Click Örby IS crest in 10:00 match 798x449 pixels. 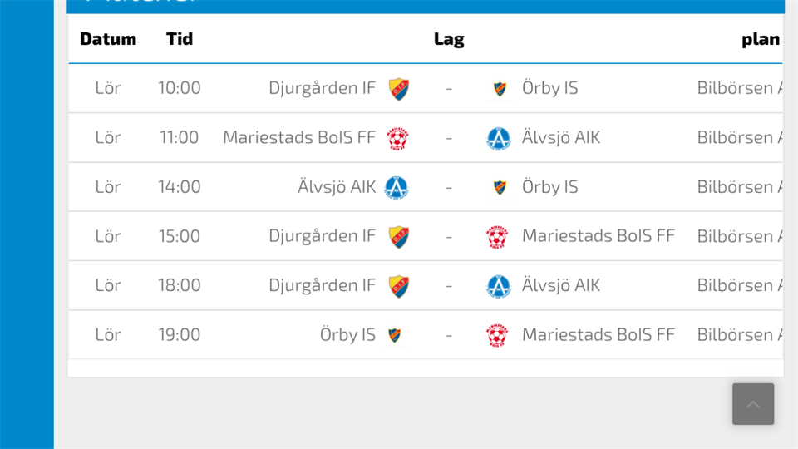click(499, 89)
